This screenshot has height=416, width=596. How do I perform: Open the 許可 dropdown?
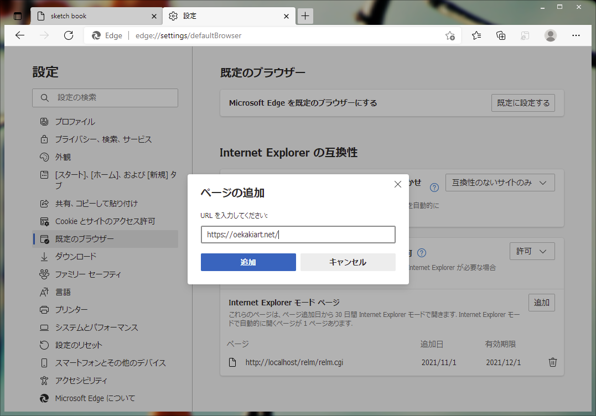pos(532,251)
